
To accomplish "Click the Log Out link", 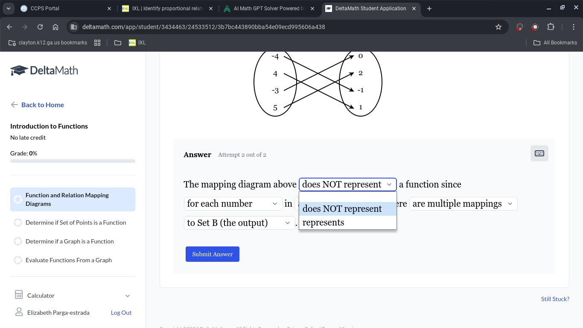I will [x=121, y=313].
